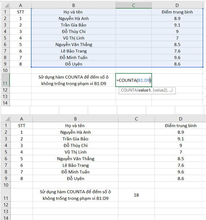The height and width of the screenshot is (220, 206).
Task: Select cell with Đỗ Minh Tuấn in bottom sheet
Action: pos(75,172)
